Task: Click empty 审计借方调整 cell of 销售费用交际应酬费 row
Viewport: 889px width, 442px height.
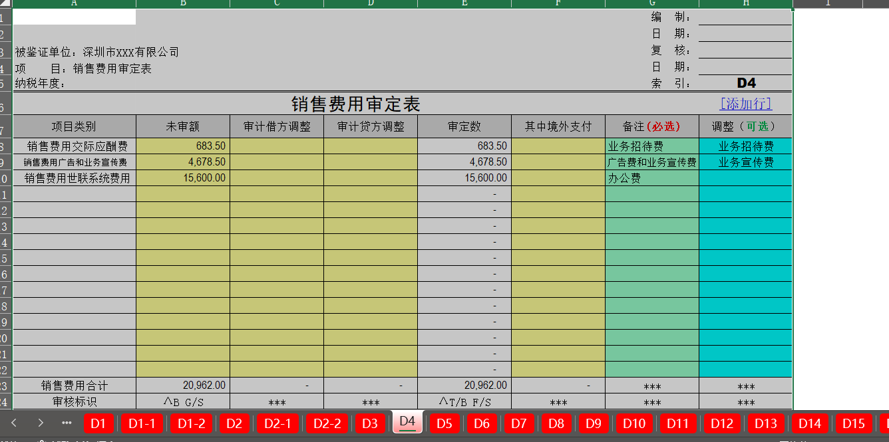Action: tap(277, 146)
